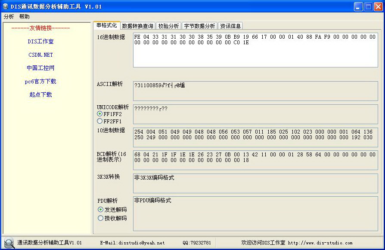Image resolution: width=385 pixels, height=250 pixels.
Task: Open the CSDN.NET link
Action: [40, 55]
